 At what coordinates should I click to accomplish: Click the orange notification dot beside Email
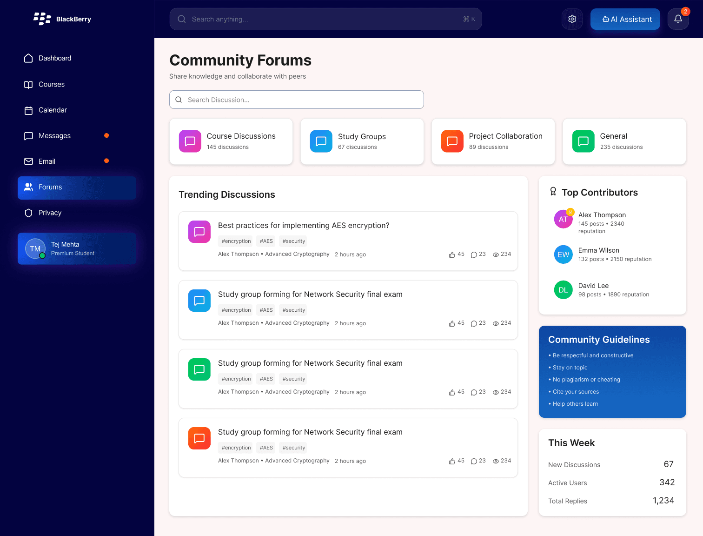click(x=106, y=161)
